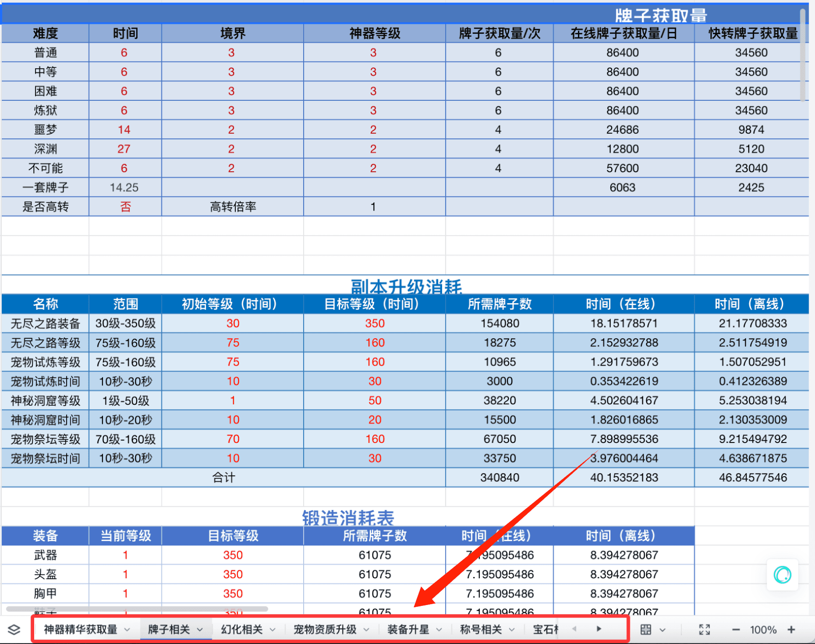Click the 神秘洞窟等级 row name
The image size is (815, 644).
(46, 400)
